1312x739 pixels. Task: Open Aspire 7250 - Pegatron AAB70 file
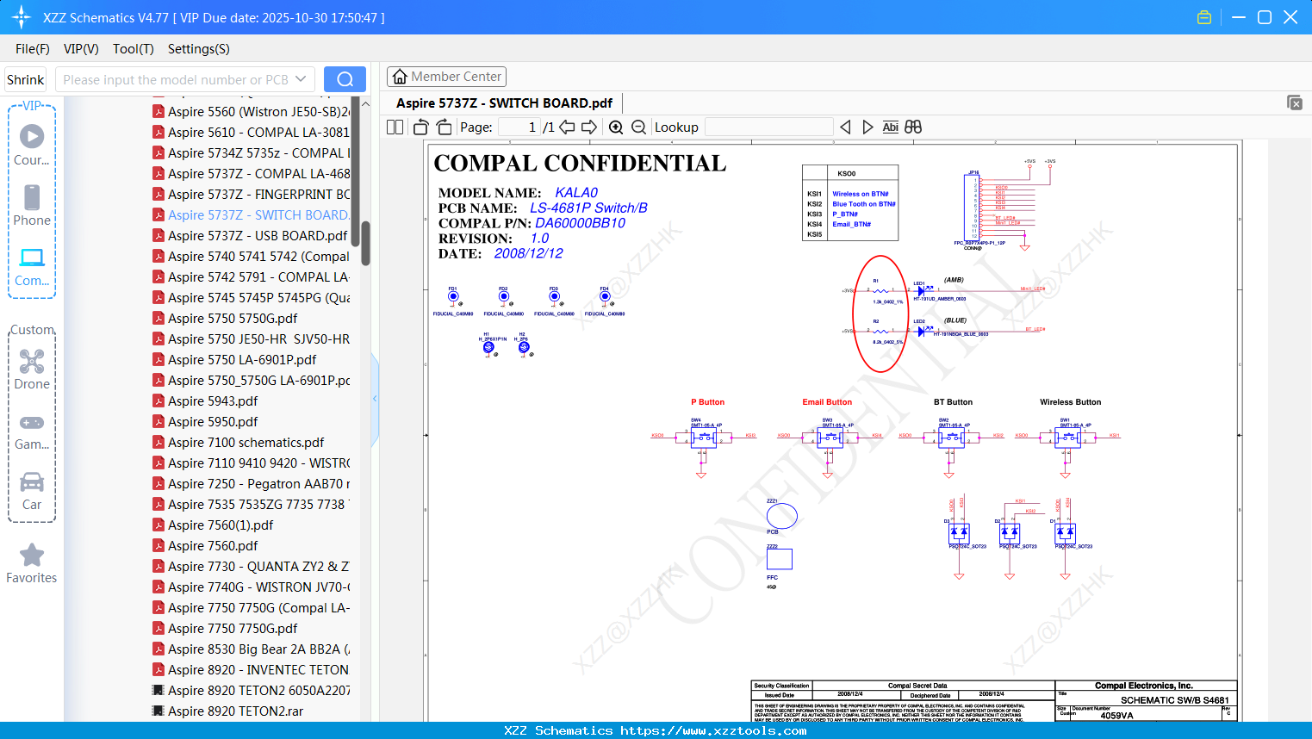tap(251, 484)
